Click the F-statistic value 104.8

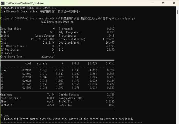click(111, 36)
